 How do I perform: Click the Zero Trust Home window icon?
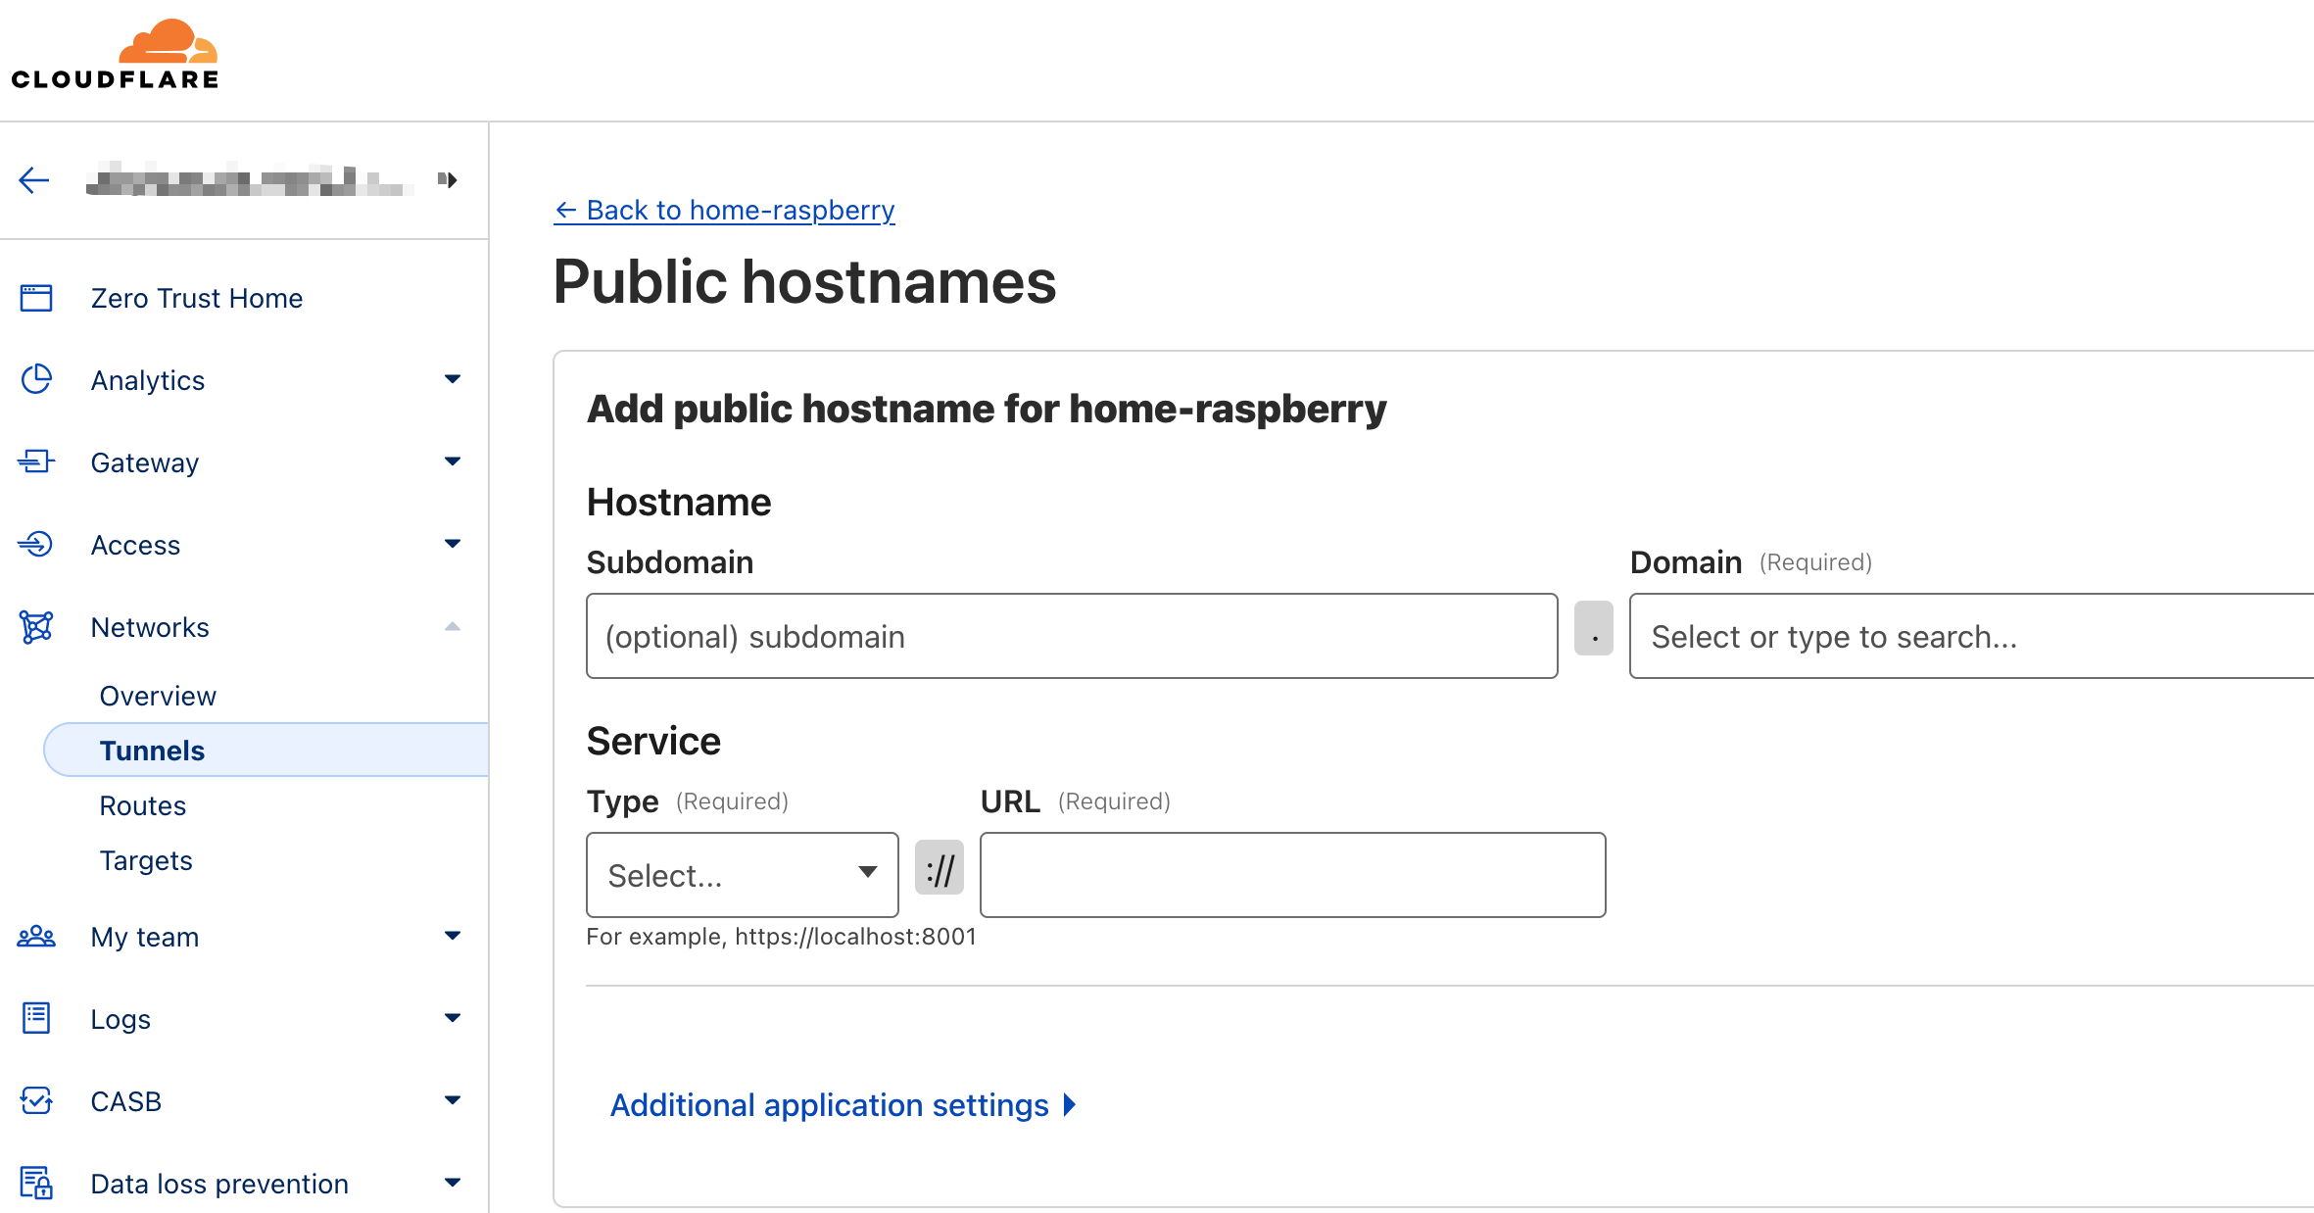(x=36, y=298)
